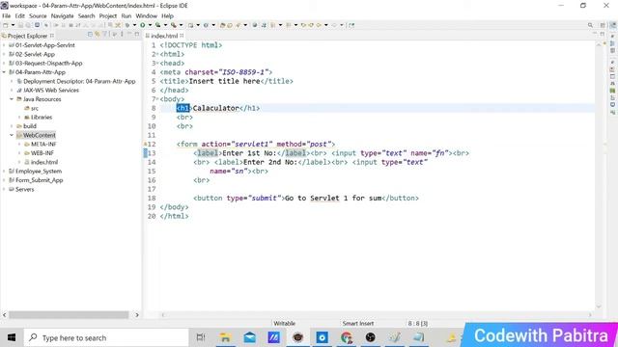Open the Source menu
This screenshot has height=347, width=618.
tap(38, 15)
